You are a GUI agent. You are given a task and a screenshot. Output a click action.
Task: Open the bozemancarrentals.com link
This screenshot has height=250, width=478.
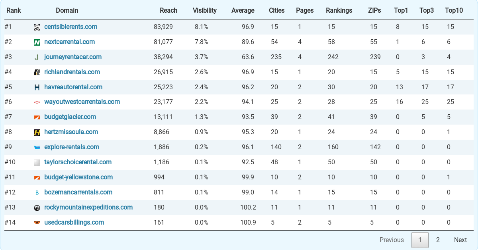point(78,192)
